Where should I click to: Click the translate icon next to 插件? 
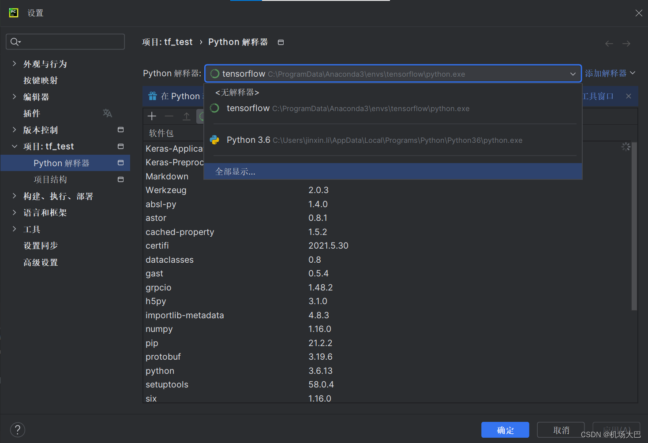pyautogui.click(x=107, y=113)
